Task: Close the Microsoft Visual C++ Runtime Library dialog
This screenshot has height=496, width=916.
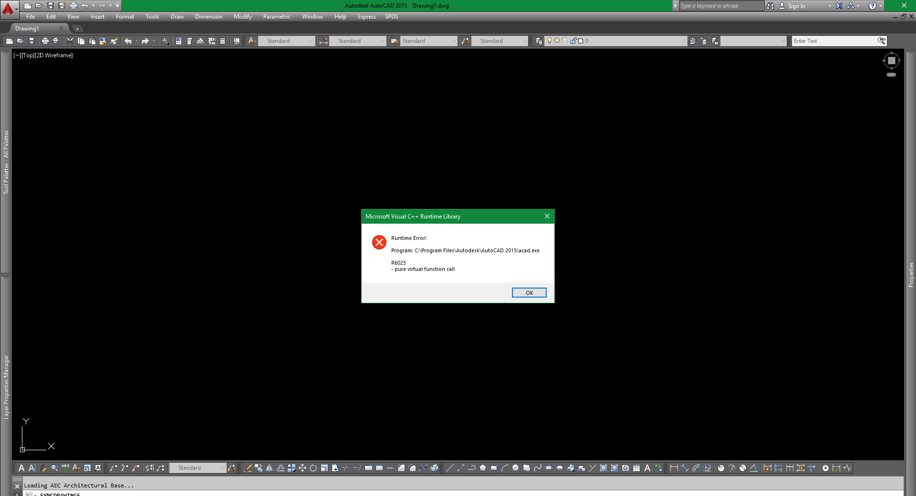Action: (547, 216)
